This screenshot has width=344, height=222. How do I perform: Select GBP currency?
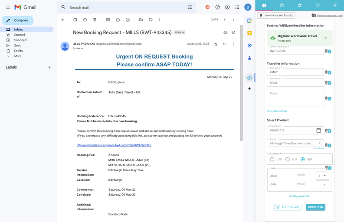[302, 160]
